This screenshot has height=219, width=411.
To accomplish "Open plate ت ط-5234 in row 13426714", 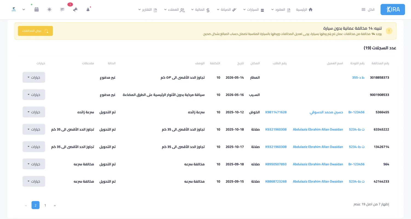I will click(357, 147).
